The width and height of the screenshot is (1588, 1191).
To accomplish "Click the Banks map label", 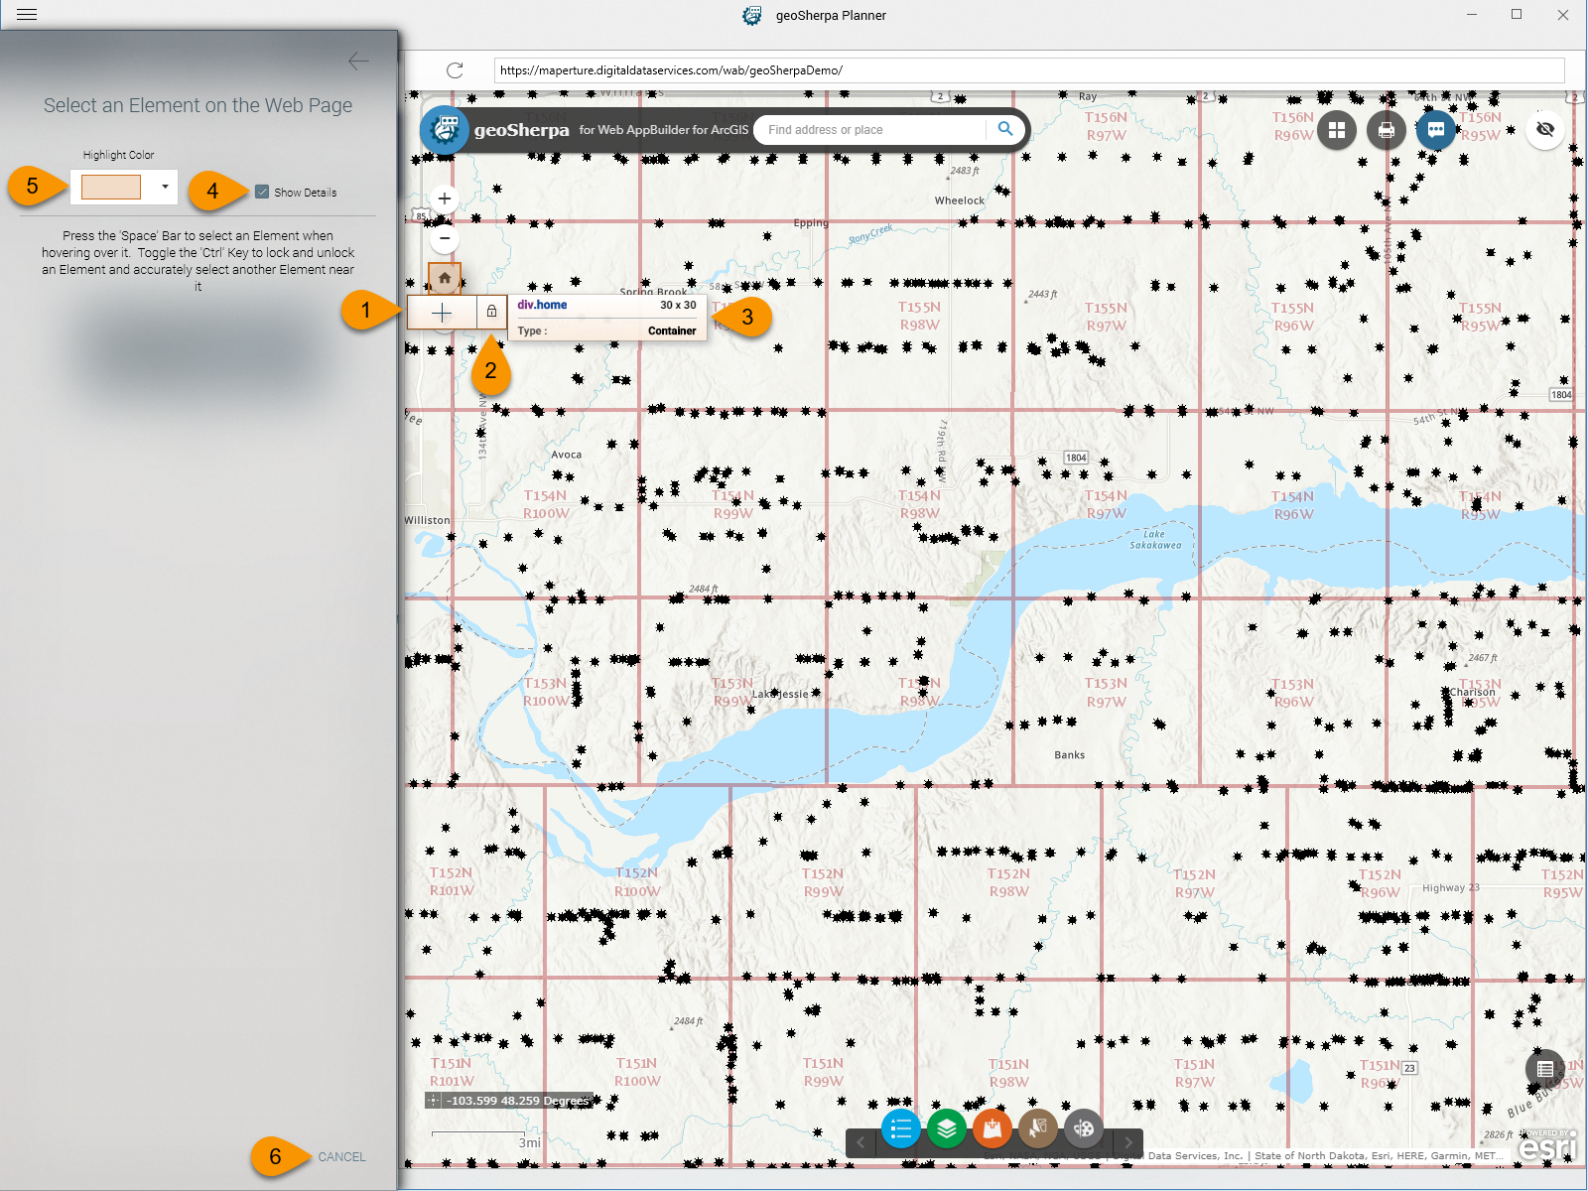I will pos(1070,755).
